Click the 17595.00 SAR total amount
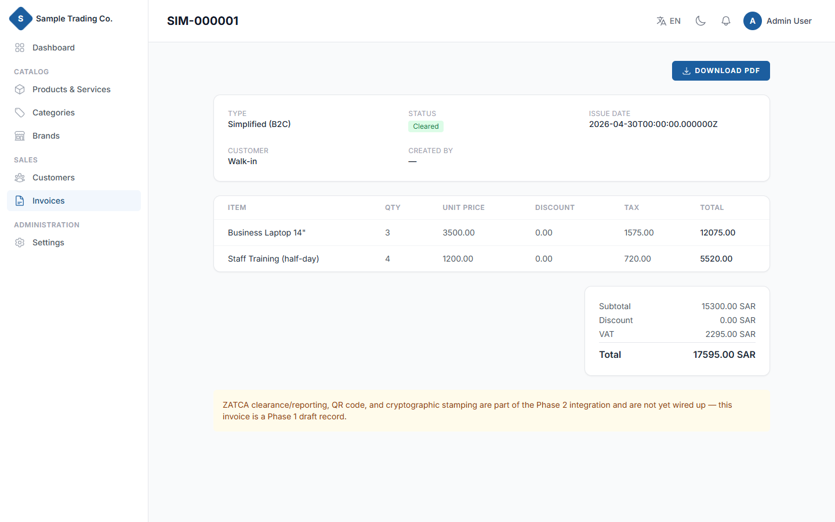 coord(724,354)
